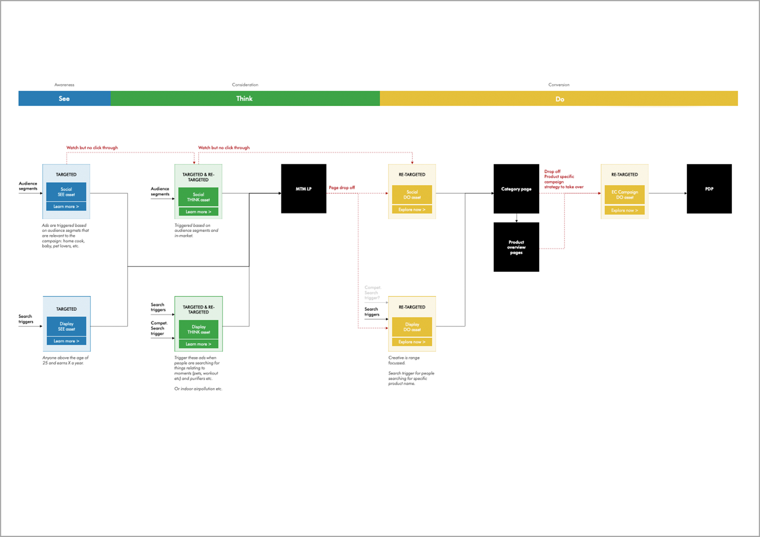The image size is (760, 537).
Task: Click the greyed Compet. Search trigger label
Action: click(372, 292)
